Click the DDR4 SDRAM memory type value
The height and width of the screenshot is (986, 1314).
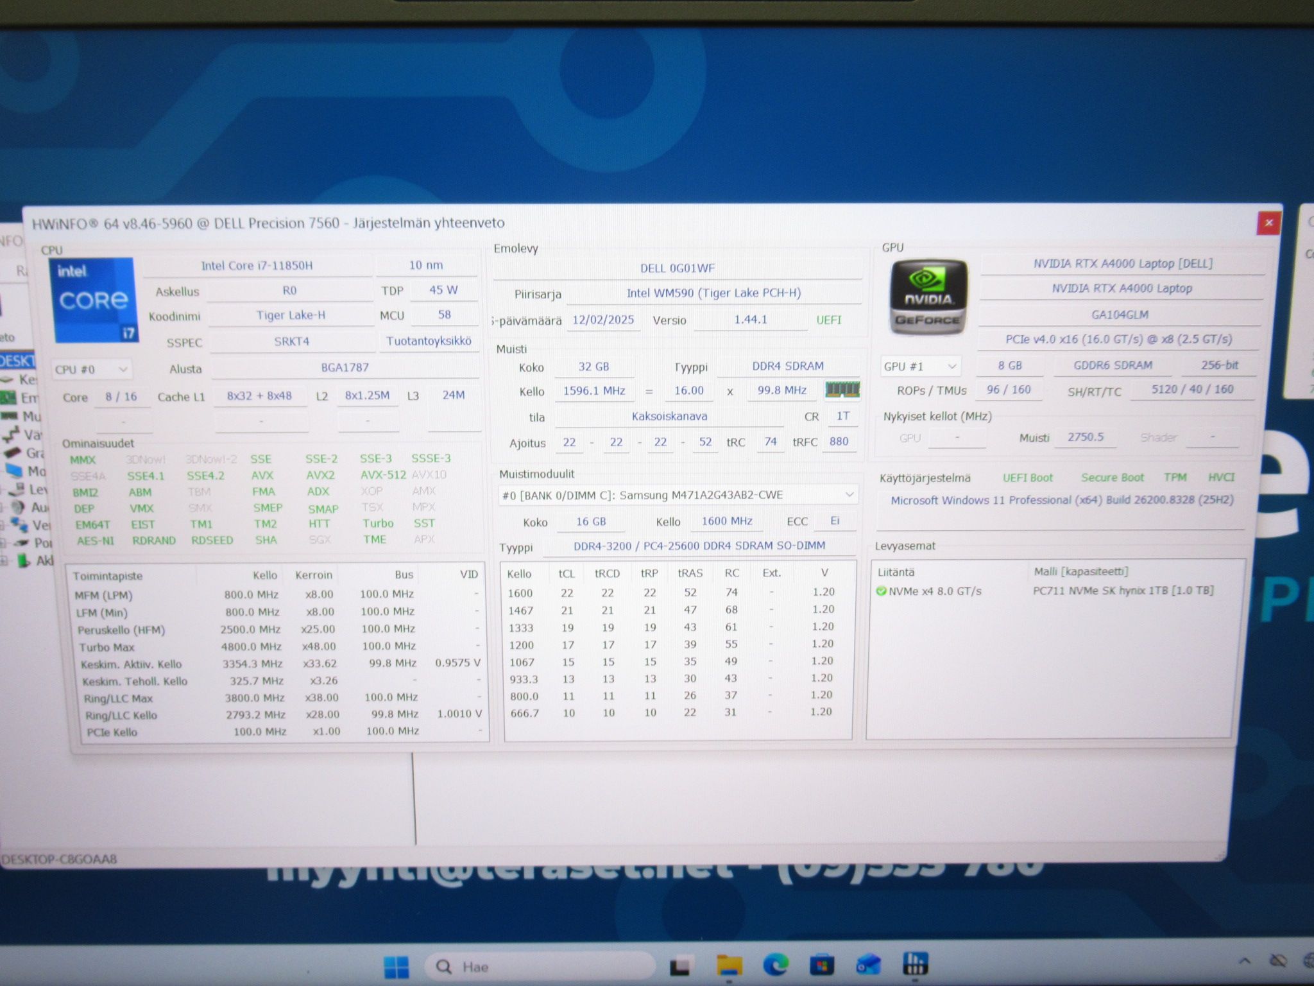click(x=788, y=366)
